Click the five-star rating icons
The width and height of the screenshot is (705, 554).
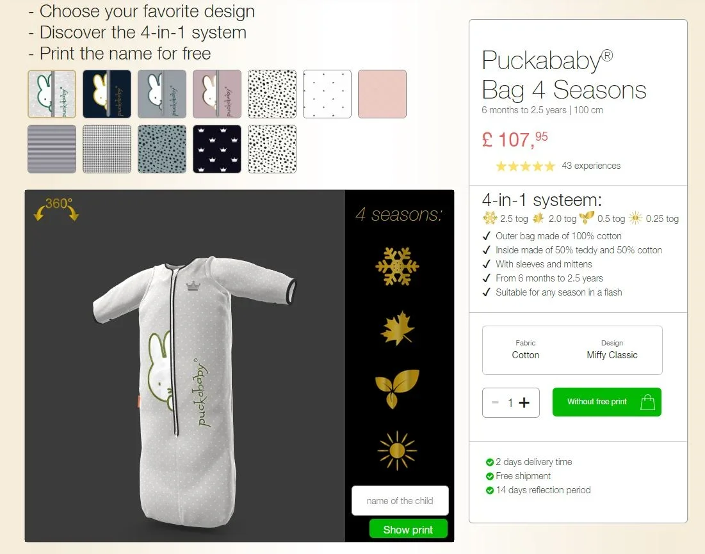(525, 166)
